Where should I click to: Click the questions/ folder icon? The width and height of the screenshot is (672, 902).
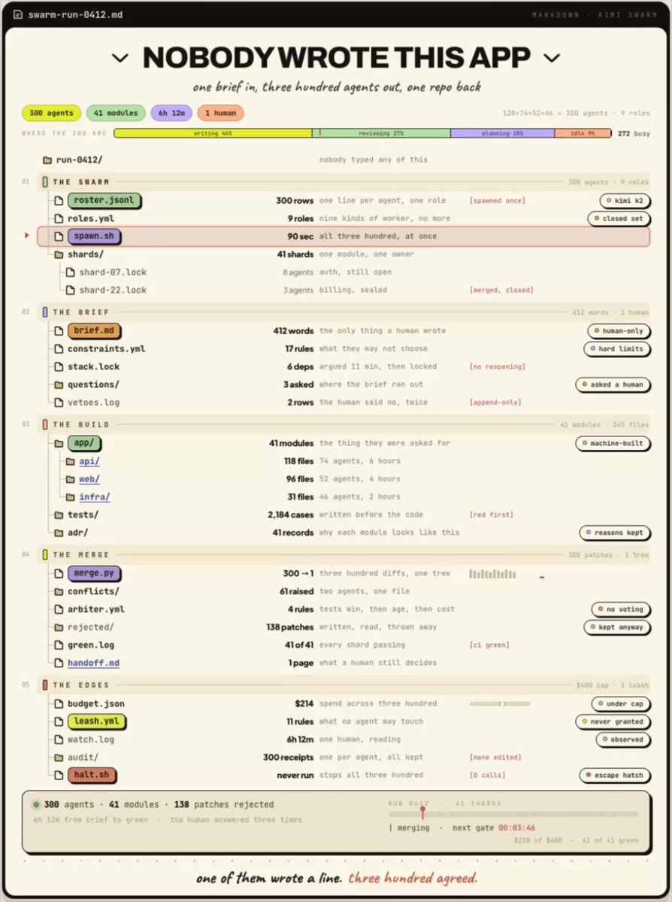coord(59,385)
